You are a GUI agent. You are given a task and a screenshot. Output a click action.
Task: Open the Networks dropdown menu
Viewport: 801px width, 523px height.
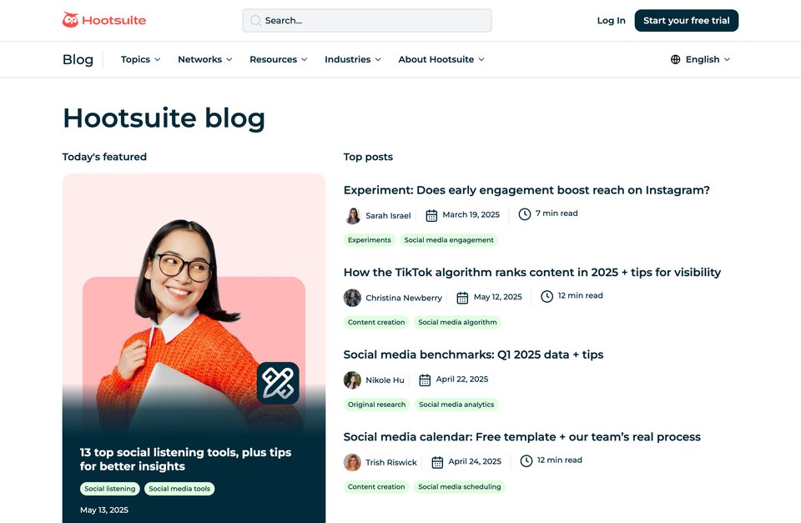[205, 59]
